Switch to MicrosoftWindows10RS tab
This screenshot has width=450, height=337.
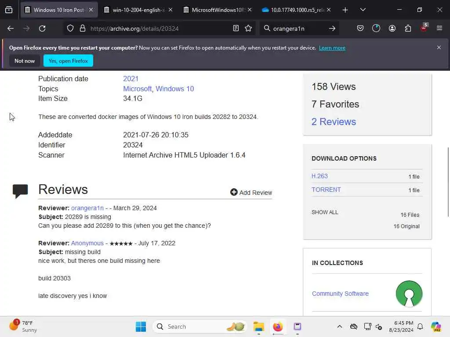[x=218, y=10]
